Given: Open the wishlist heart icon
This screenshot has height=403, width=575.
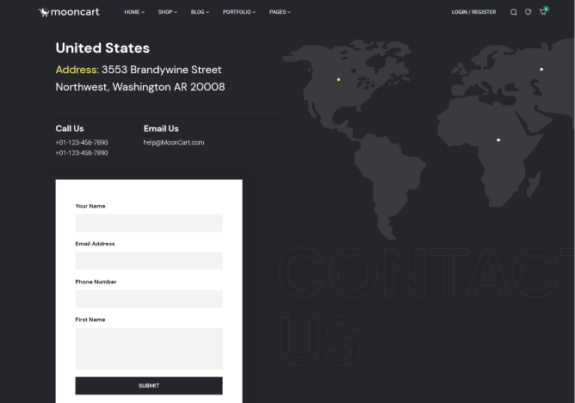Looking at the screenshot, I should (x=528, y=12).
